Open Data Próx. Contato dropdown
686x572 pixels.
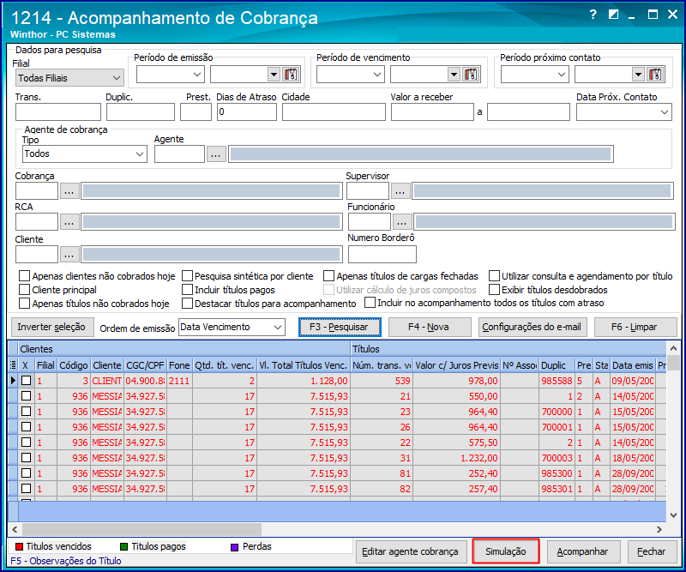(624, 112)
